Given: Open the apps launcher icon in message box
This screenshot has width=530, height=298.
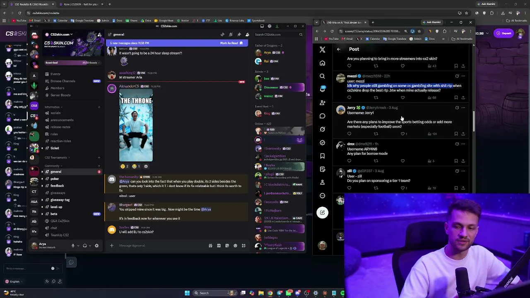Looking at the screenshot, I should point(243,245).
